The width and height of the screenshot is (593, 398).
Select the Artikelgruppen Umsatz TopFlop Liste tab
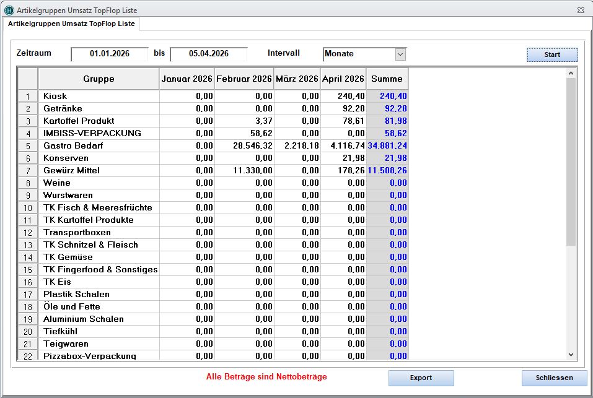click(x=71, y=24)
